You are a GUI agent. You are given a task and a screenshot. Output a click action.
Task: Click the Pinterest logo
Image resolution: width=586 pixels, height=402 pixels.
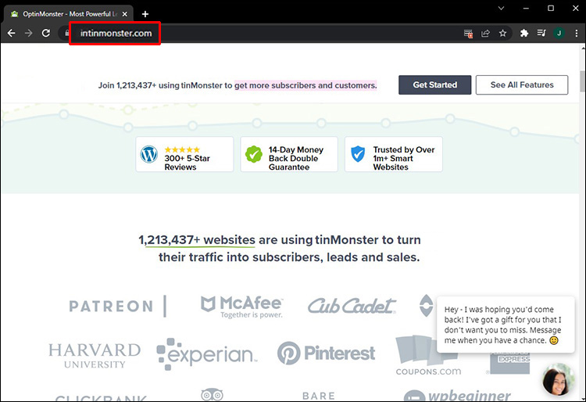[326, 353]
